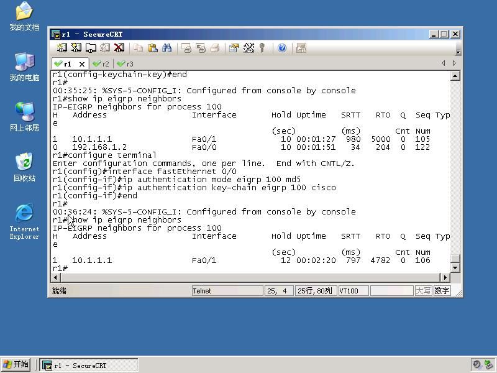Click the '数字' Num Lock indicator

pyautogui.click(x=442, y=291)
